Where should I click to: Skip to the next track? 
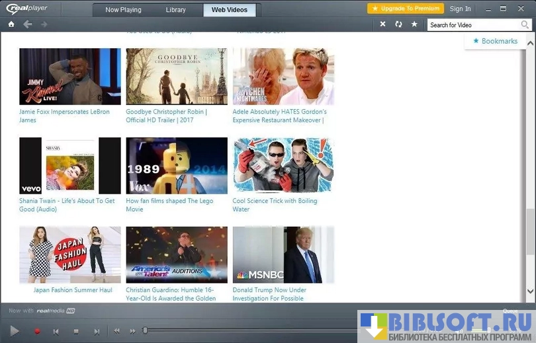97,331
